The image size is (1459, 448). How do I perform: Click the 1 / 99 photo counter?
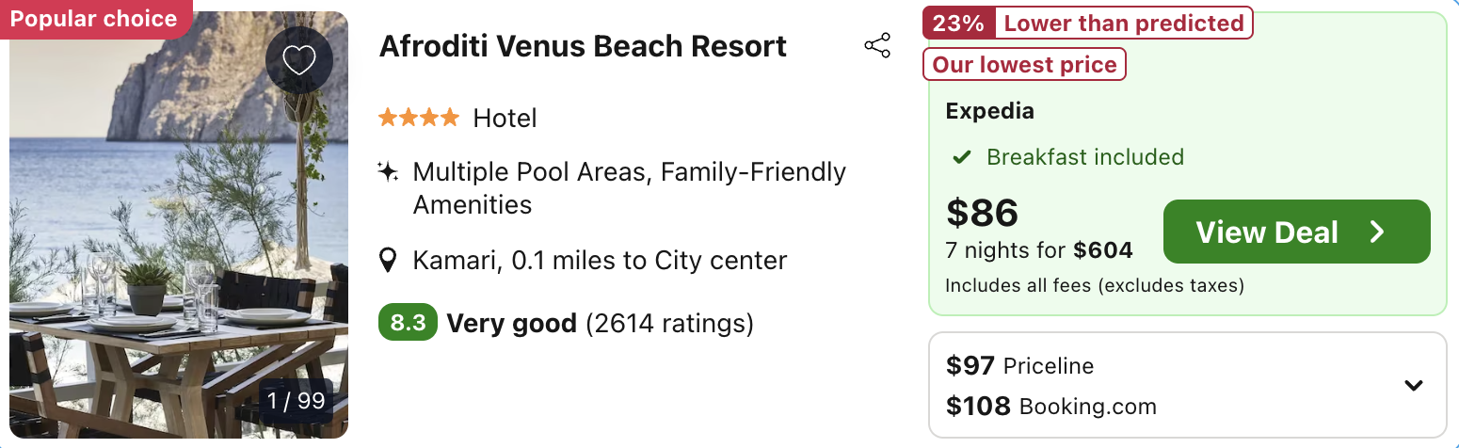click(x=296, y=401)
